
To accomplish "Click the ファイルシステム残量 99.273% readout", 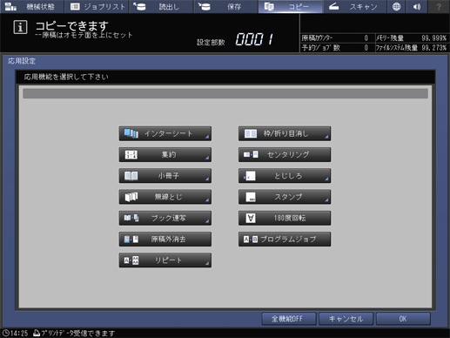I will coord(412,48).
